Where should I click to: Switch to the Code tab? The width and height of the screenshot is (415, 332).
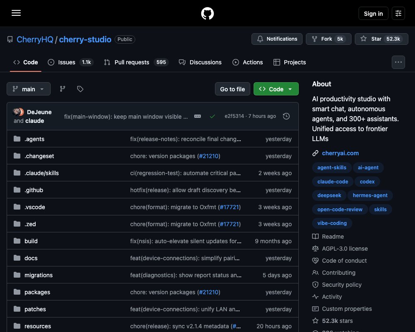point(26,62)
